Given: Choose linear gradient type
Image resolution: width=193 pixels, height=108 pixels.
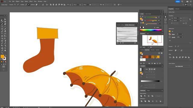Looking at the screenshot, I should (x=150, y=69).
